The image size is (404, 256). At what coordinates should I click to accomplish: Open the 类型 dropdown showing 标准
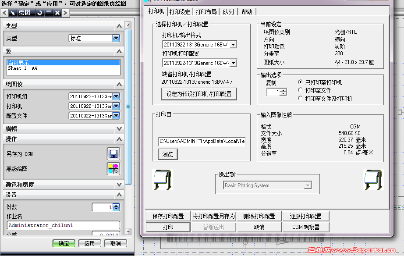[x=116, y=38]
